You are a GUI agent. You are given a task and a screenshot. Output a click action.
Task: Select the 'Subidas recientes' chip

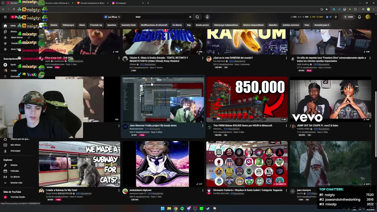pyautogui.click(x=291, y=25)
